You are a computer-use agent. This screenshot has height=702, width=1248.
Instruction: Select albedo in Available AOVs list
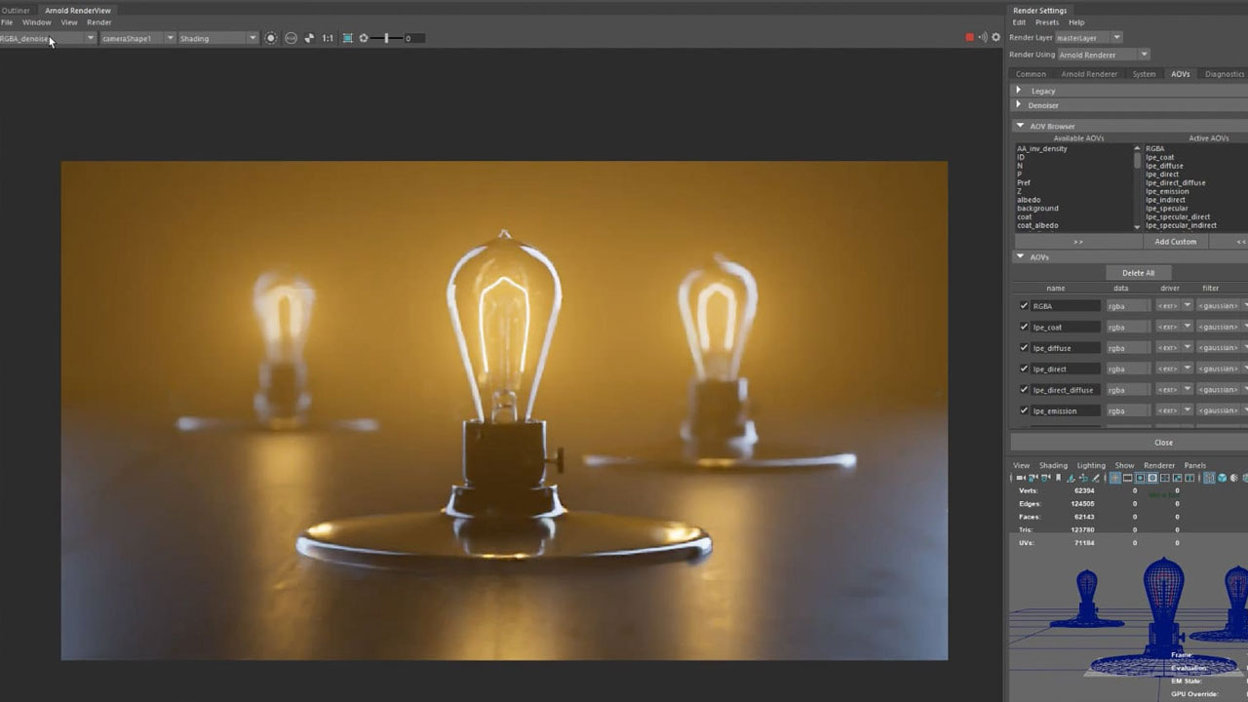click(x=1029, y=200)
